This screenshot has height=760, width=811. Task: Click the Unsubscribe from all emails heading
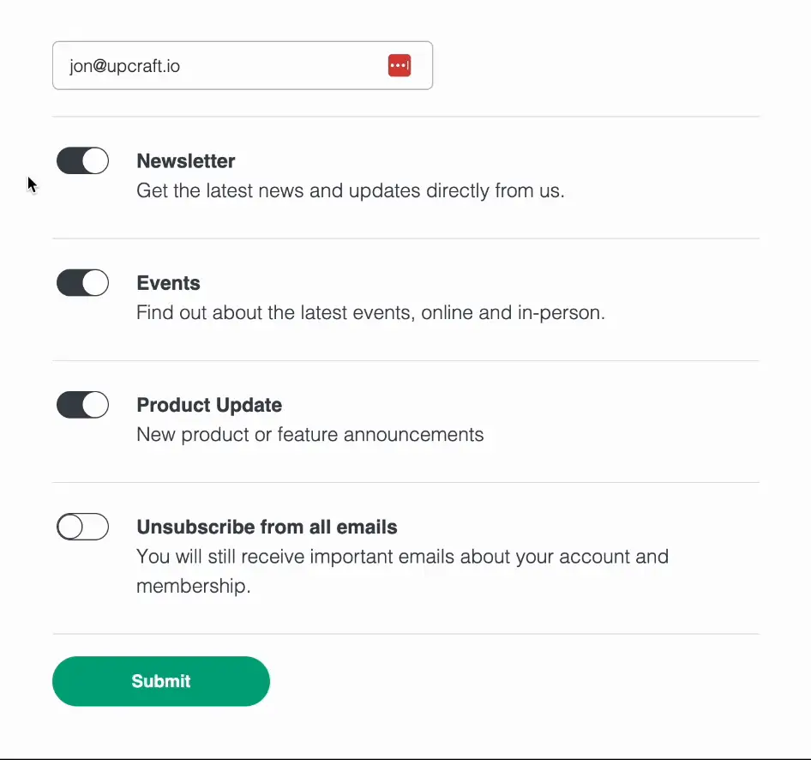pyautogui.click(x=267, y=527)
